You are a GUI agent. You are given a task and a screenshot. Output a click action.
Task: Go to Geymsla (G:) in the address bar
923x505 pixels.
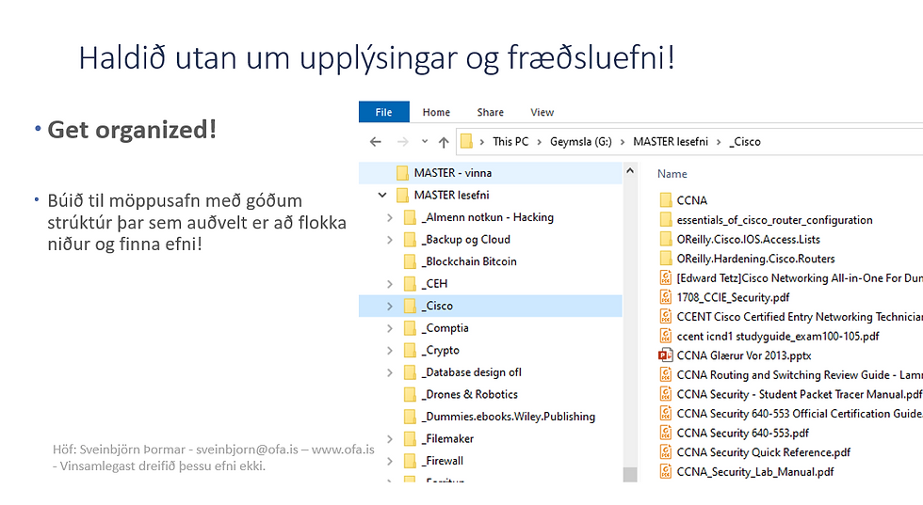tap(580, 142)
